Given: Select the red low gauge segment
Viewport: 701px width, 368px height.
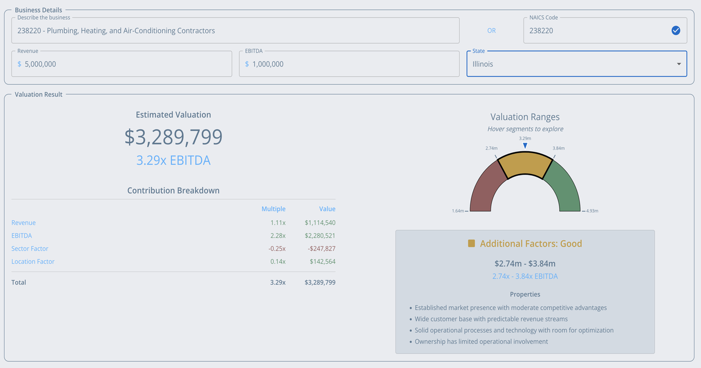Looking at the screenshot, I should (x=488, y=188).
